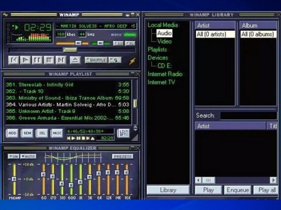This screenshot has height=210, width=281.
Task: Open Internet Radio in library
Action: tap(165, 74)
